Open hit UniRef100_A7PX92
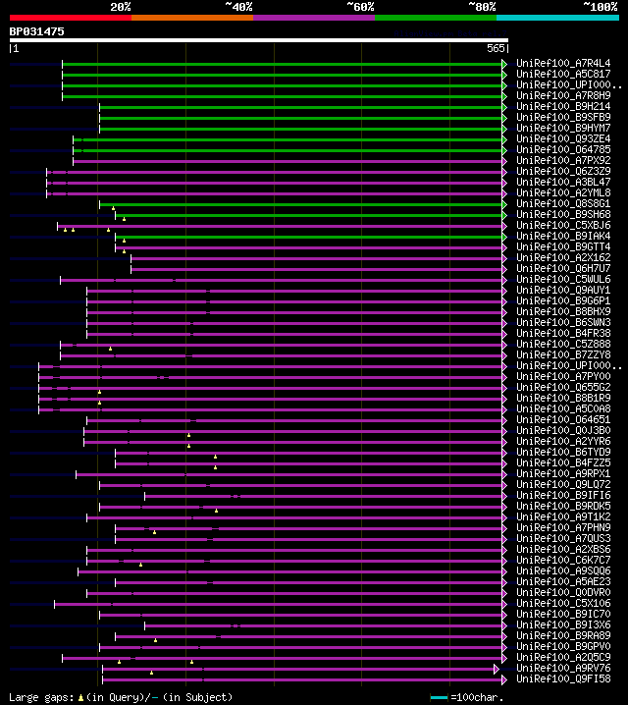The image size is (628, 705). pos(563,160)
